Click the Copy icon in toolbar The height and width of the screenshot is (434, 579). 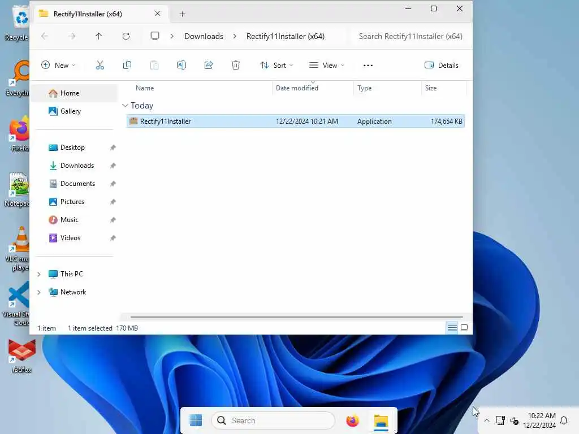pyautogui.click(x=127, y=66)
